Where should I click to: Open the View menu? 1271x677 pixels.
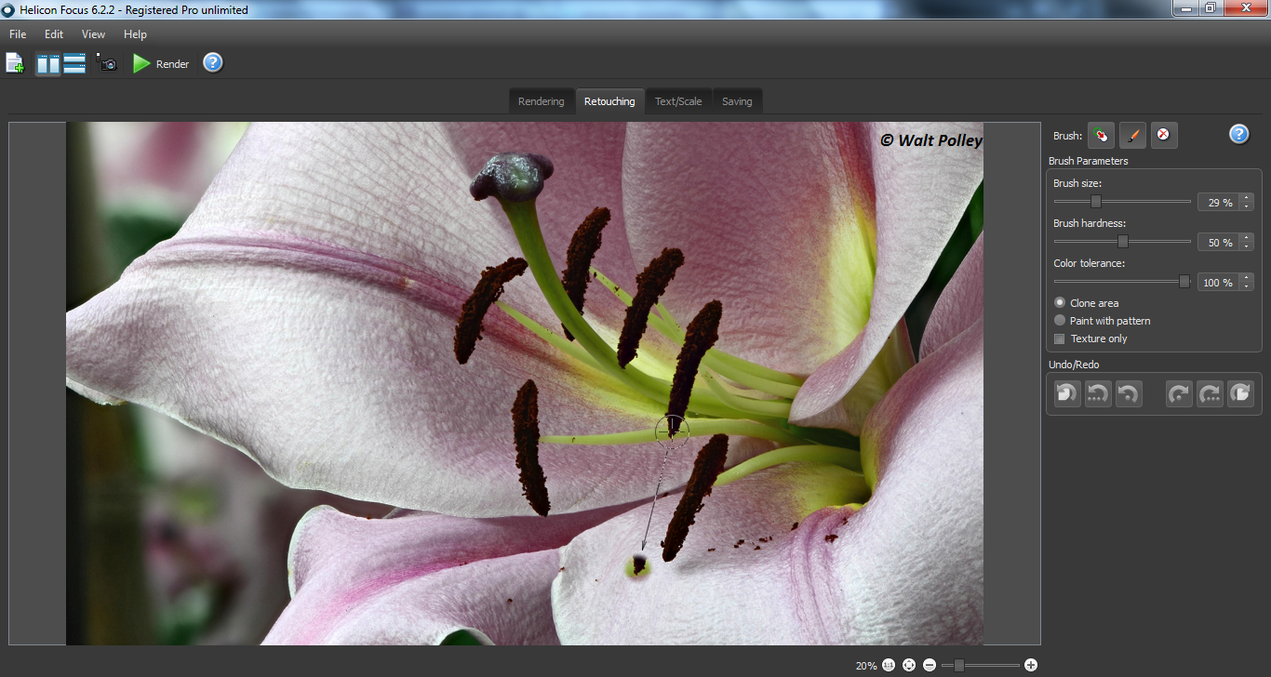(93, 33)
